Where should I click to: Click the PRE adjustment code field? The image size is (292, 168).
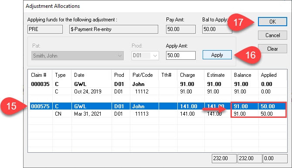[x=45, y=29]
